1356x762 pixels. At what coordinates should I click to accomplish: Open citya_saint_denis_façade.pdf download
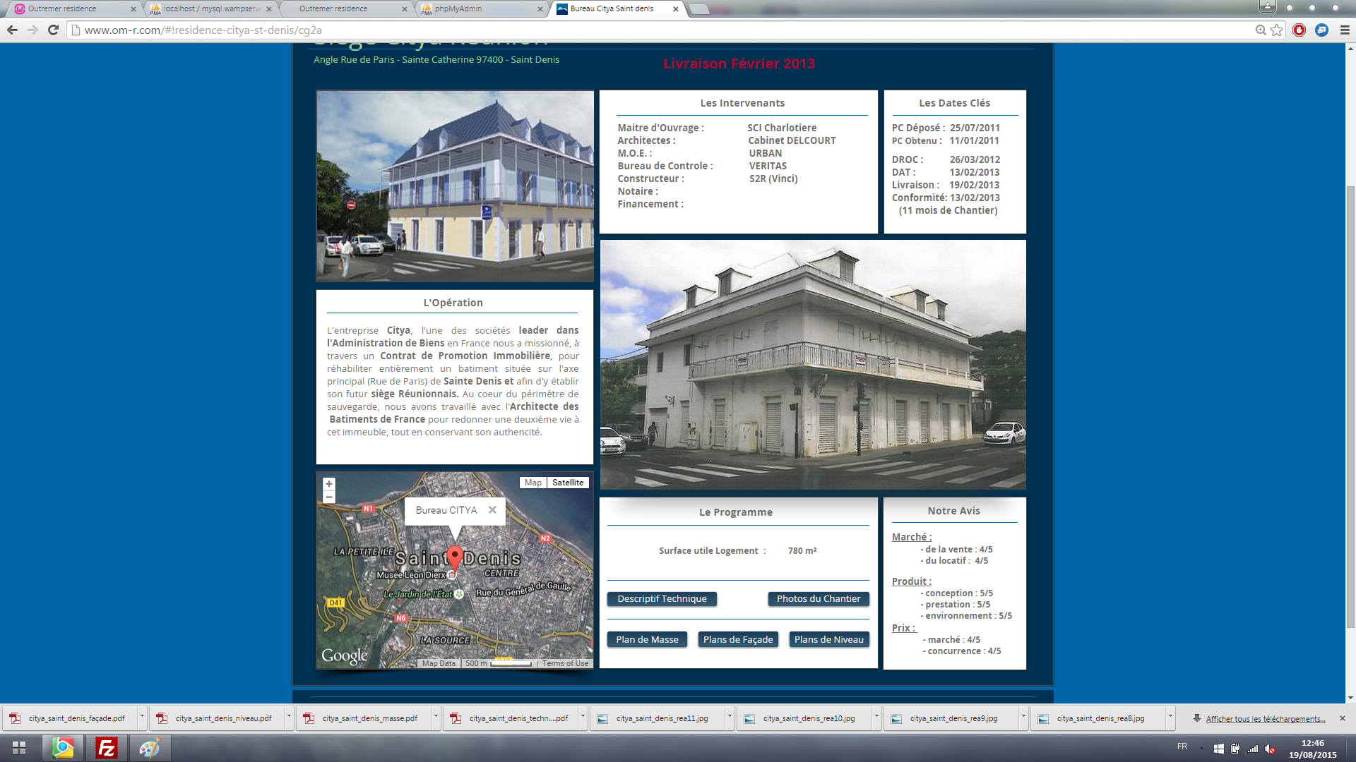pos(71,718)
